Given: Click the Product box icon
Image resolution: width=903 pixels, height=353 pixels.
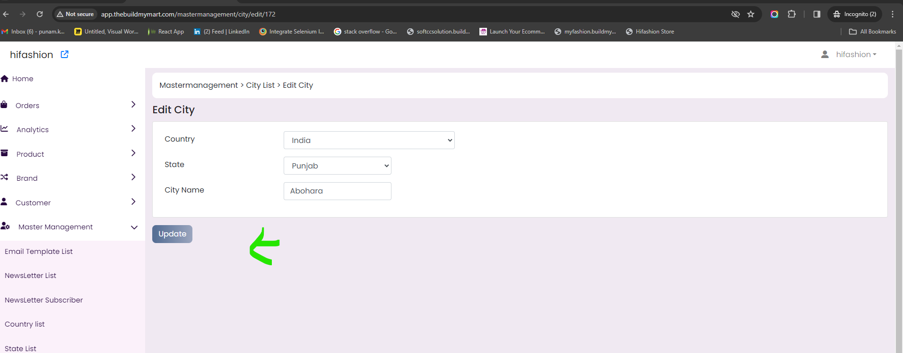Looking at the screenshot, I should [4, 153].
